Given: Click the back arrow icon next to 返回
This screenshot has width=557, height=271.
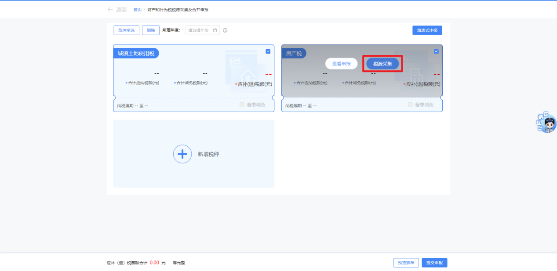Looking at the screenshot, I should pos(110,10).
